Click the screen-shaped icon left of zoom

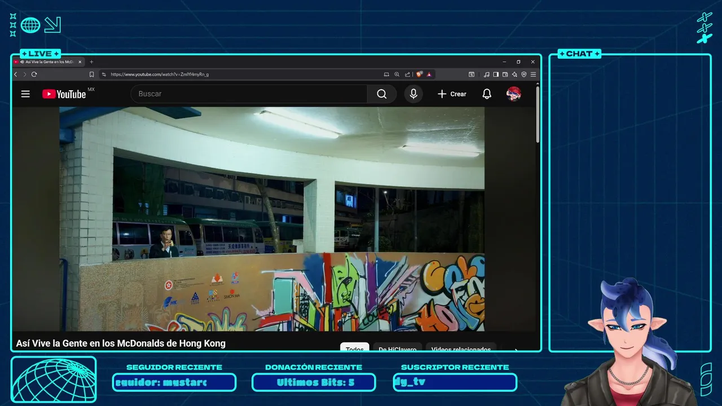pos(386,74)
